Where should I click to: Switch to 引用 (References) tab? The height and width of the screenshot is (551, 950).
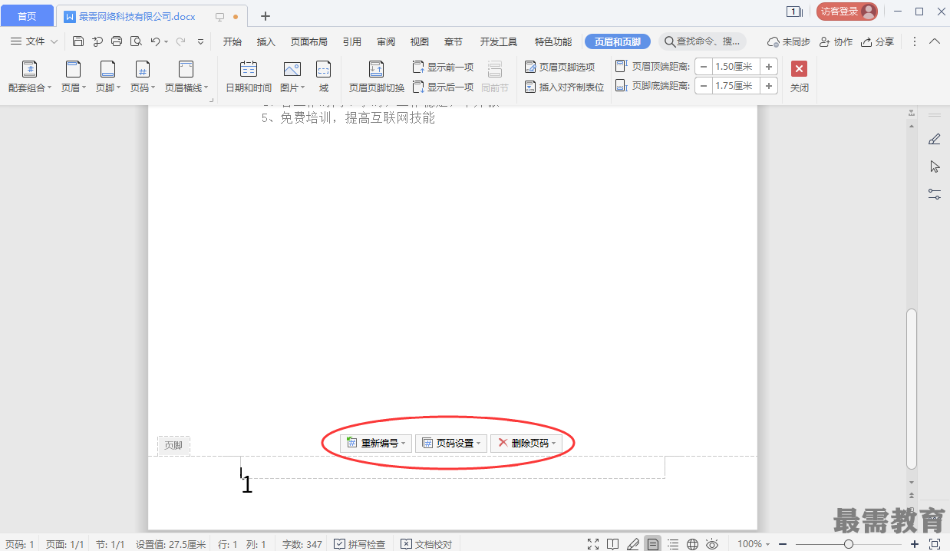[352, 41]
